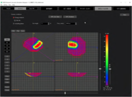Click the +Z view direction button
Image resolution: width=132 pixels, height=97 pixels.
pos(7,68)
